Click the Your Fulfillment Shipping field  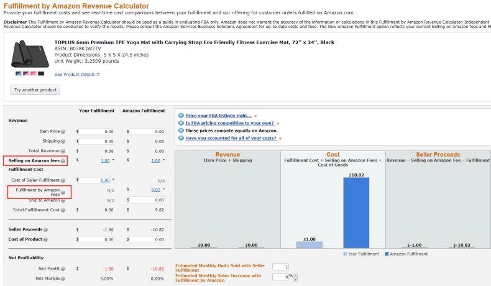(x=96, y=141)
